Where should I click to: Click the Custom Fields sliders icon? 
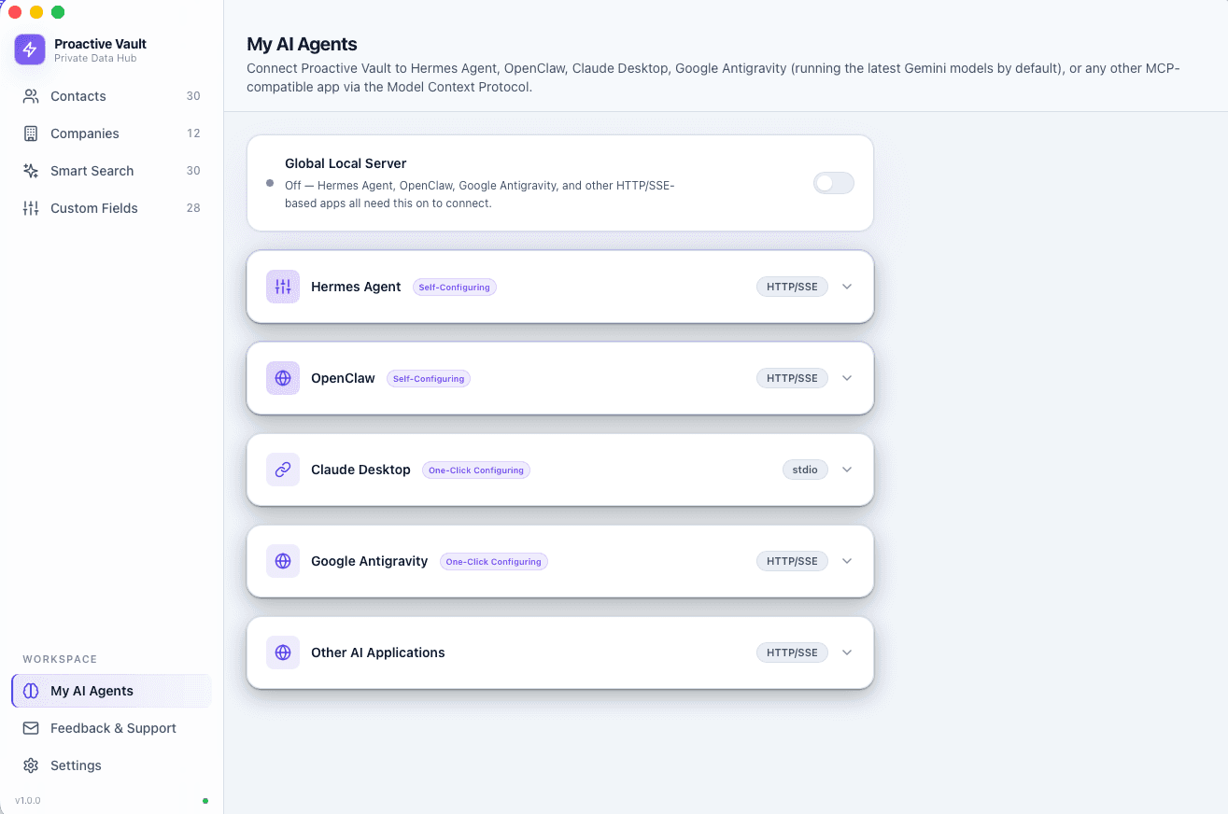pyautogui.click(x=31, y=208)
